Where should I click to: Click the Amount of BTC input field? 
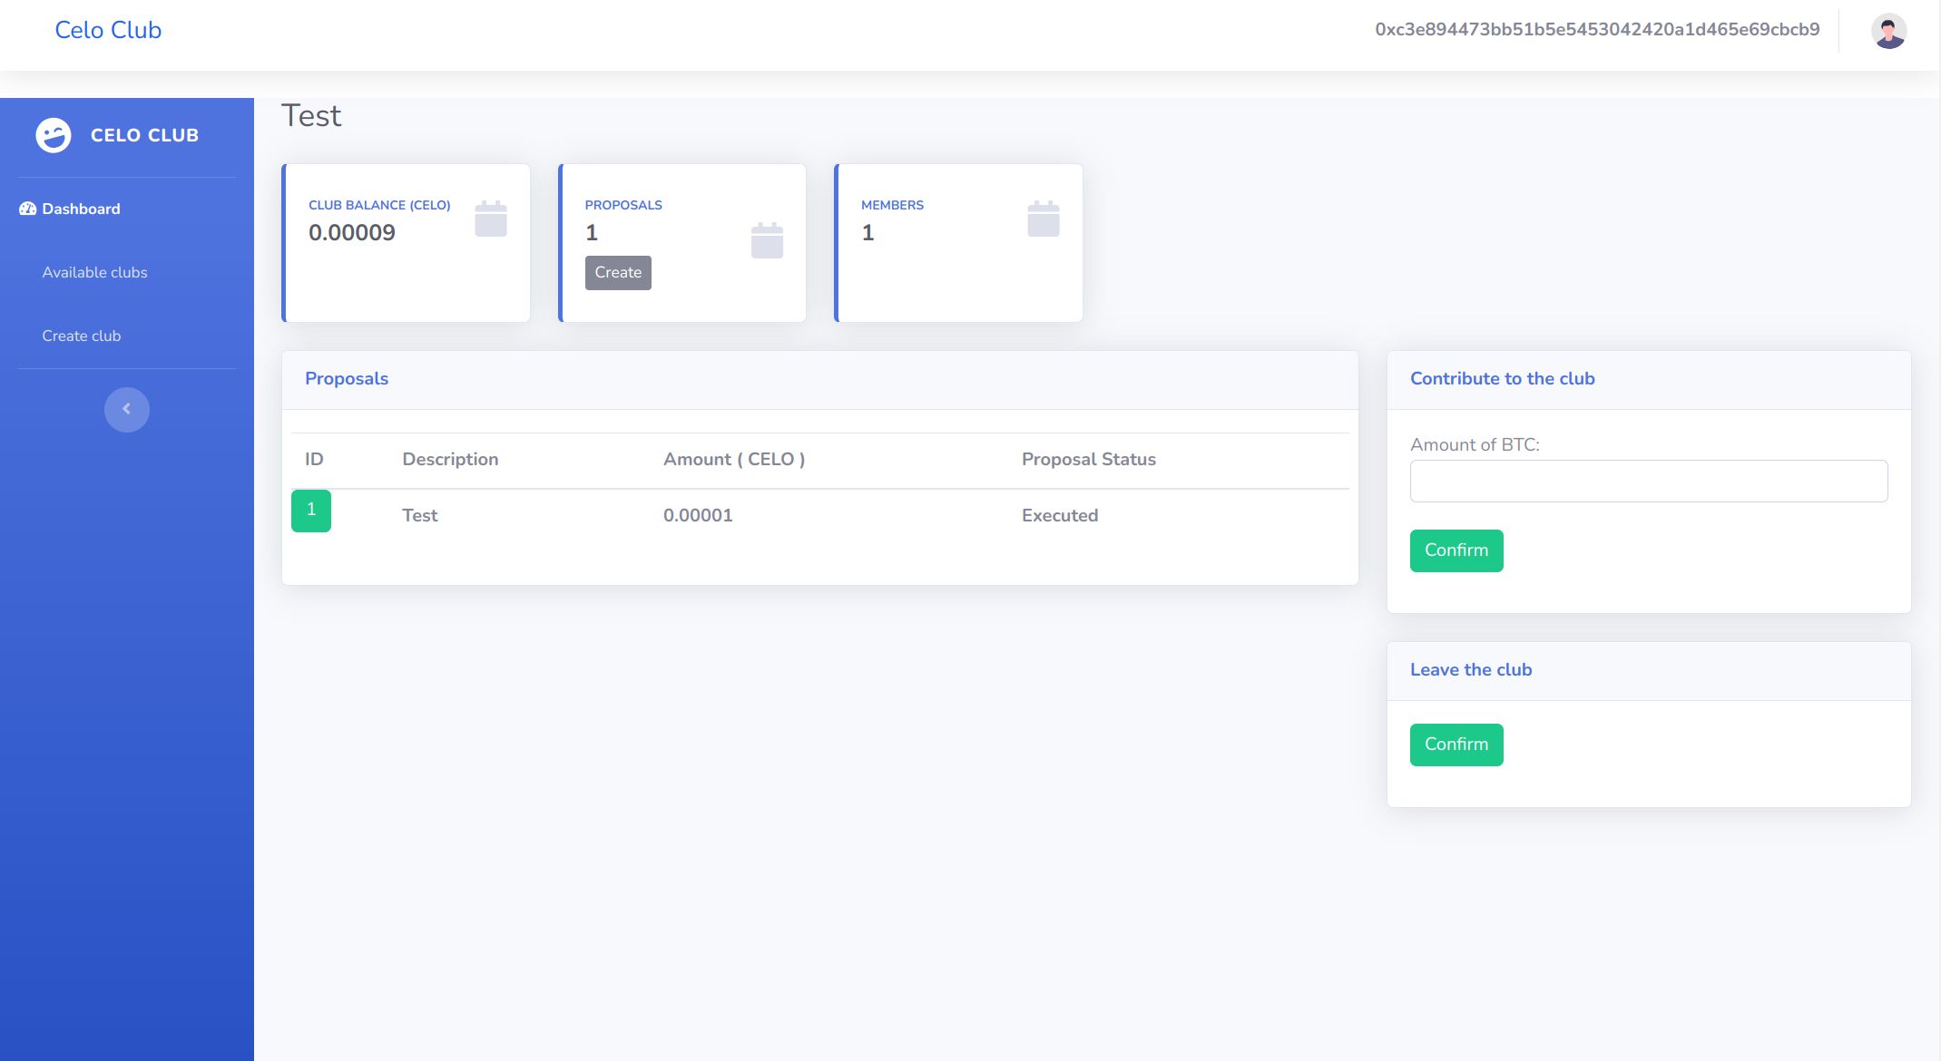[x=1648, y=482]
